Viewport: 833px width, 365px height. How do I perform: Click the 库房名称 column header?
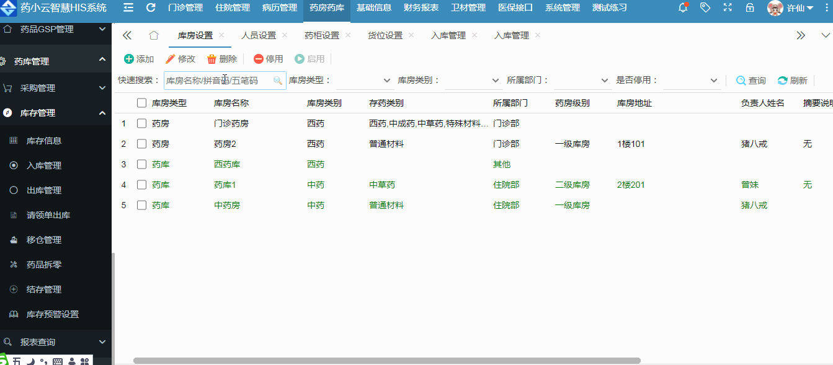tap(231, 103)
